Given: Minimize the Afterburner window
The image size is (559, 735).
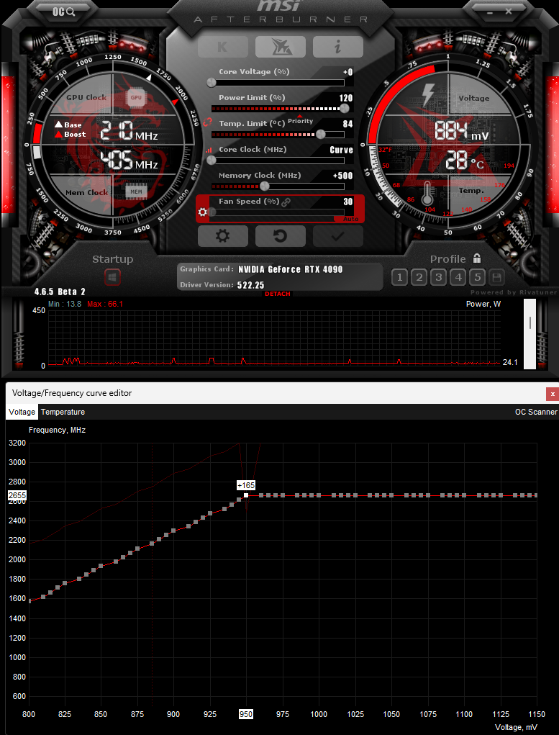Looking at the screenshot, I should tap(488, 12).
